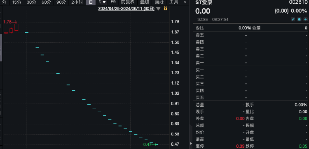
Task: Show more toolbar options with > arrow
Action: 185,2
